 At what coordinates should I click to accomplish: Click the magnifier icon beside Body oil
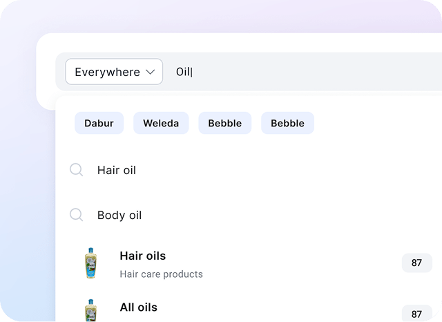pyautogui.click(x=76, y=215)
